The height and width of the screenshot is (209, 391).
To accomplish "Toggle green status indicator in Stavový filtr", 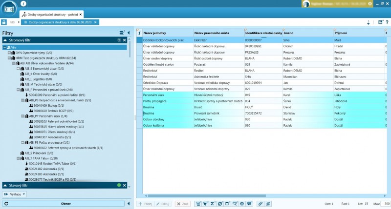I will (x=119, y=185).
